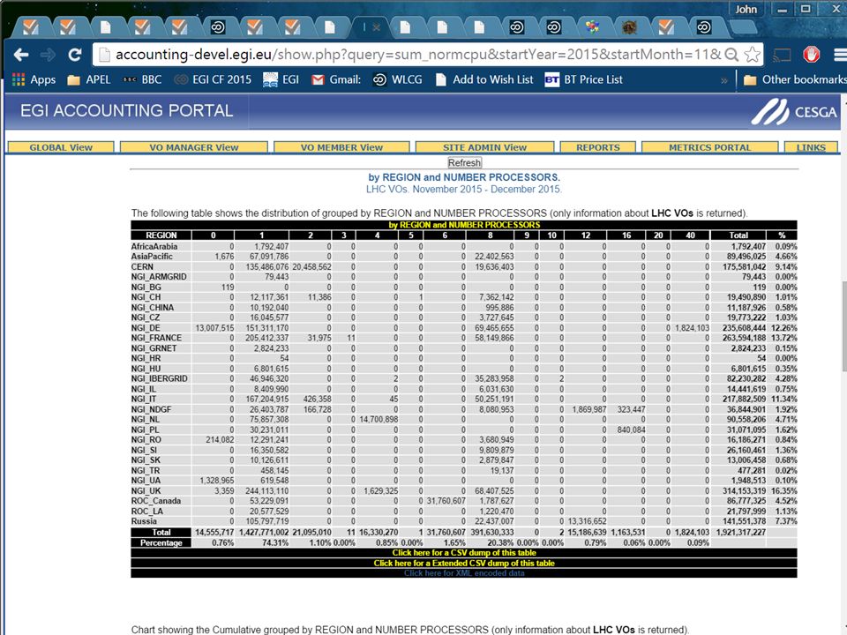Viewport: 847px width, 635px height.
Task: Click the red stop-hand ad blocker icon
Action: (x=812, y=55)
